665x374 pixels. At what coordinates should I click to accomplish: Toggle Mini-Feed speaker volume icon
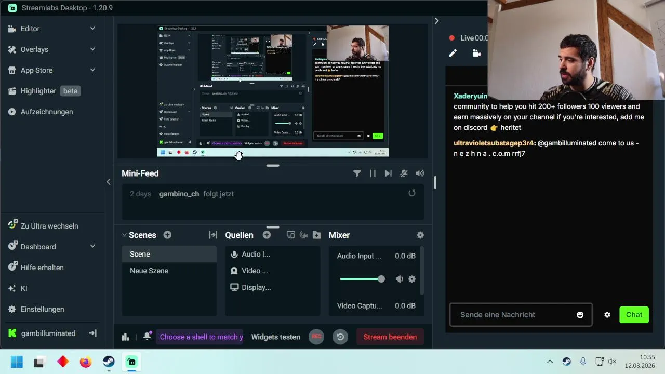click(x=420, y=173)
